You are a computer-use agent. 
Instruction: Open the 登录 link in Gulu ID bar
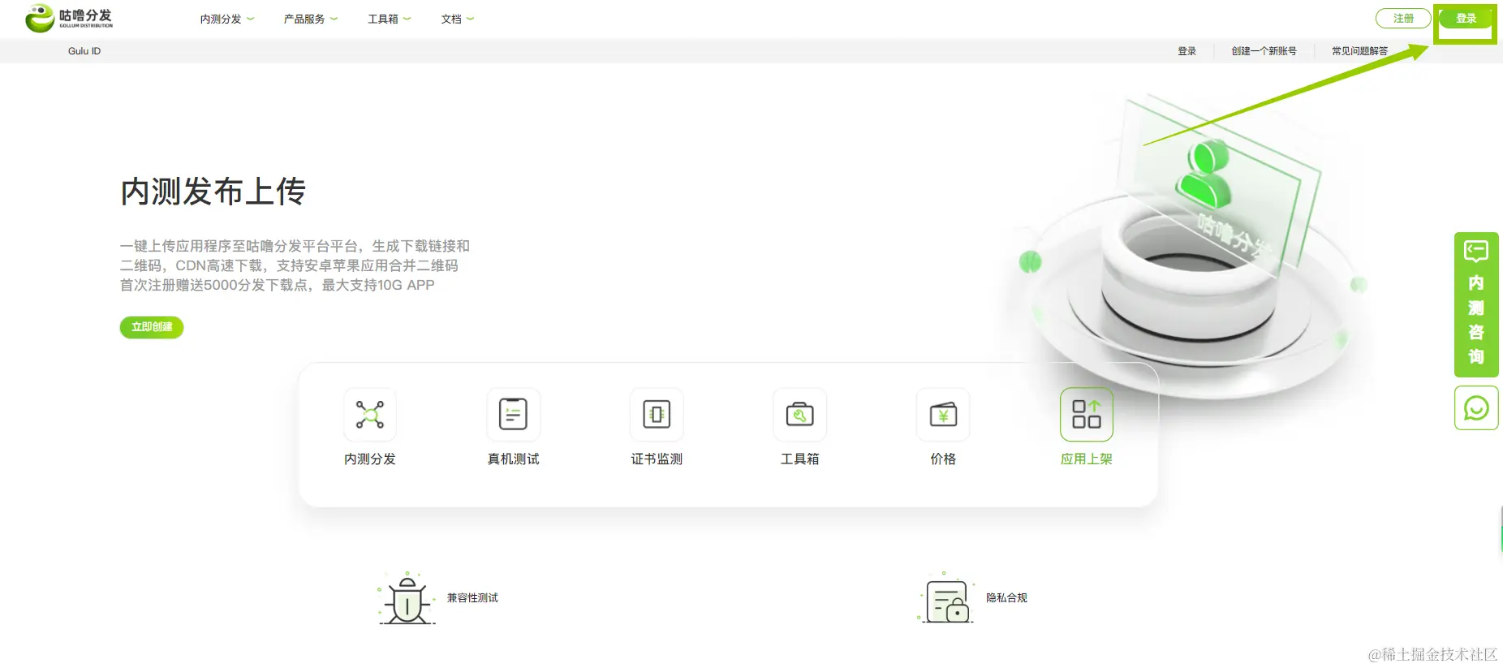1187,51
